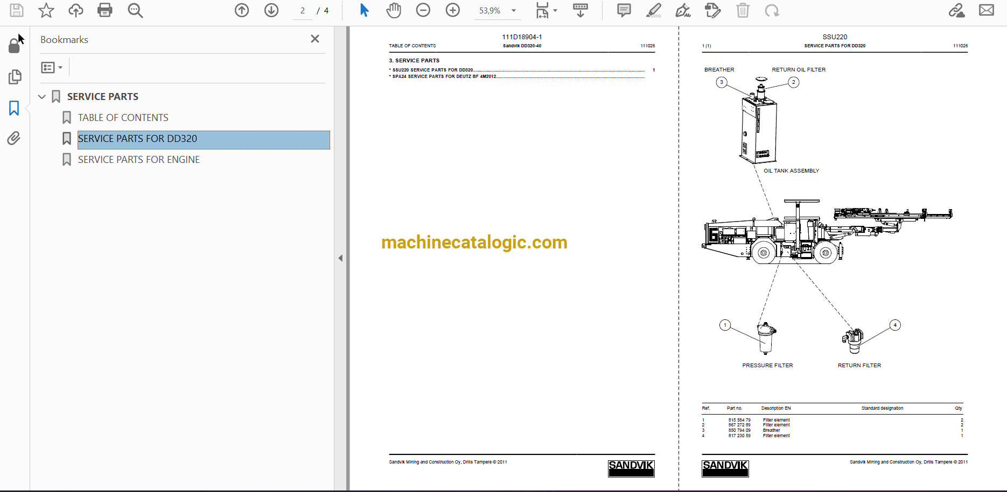Open the Attachments panel paperclip
Image resolution: width=1007 pixels, height=492 pixels.
click(14, 138)
